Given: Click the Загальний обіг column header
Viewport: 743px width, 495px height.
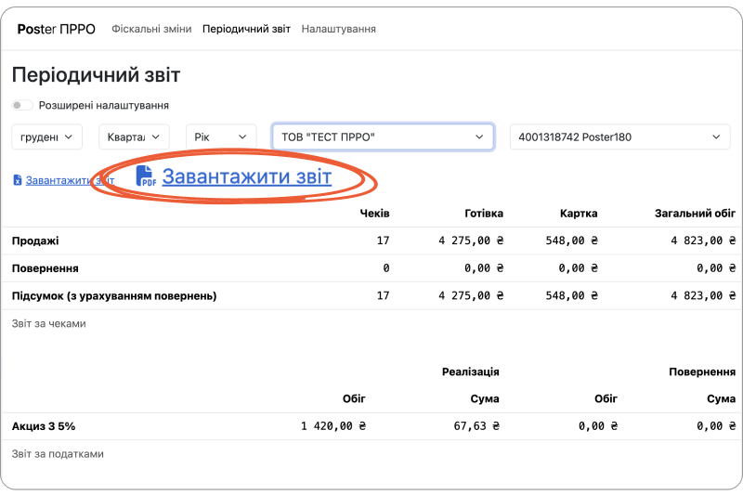Looking at the screenshot, I should point(695,214).
